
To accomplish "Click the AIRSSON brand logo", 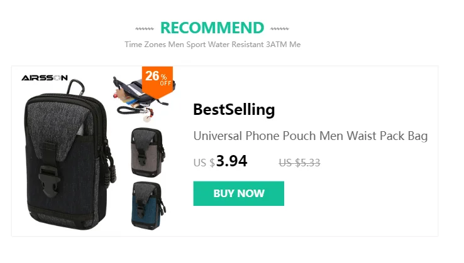I will tap(45, 78).
